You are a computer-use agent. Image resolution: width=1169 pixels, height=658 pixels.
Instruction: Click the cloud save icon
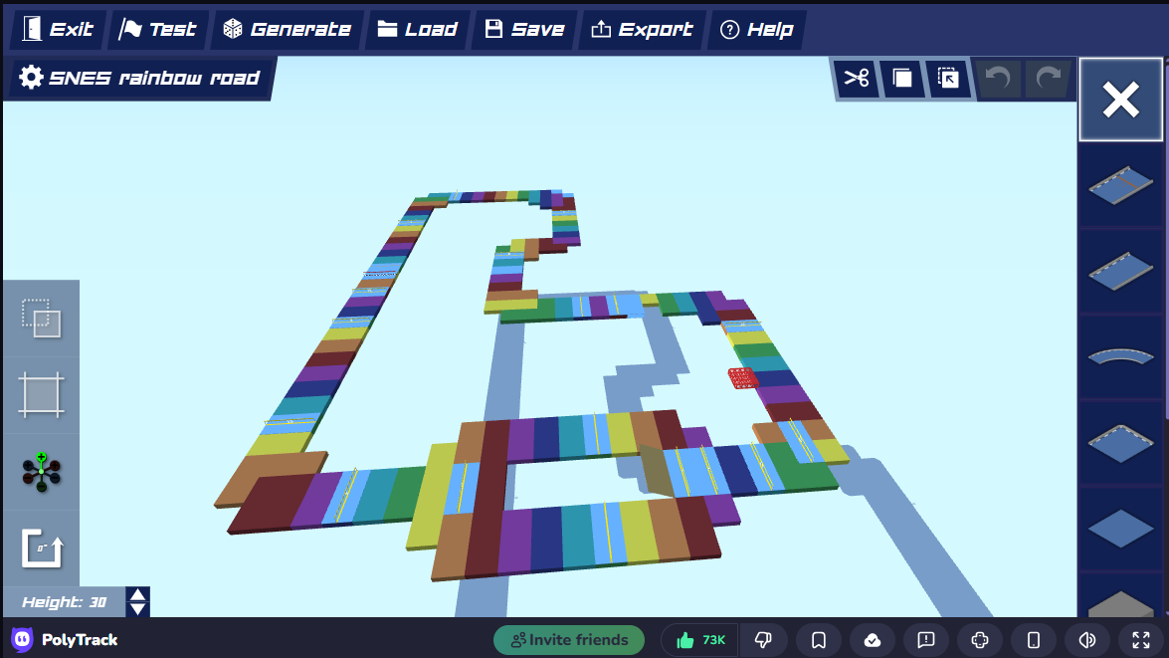[x=873, y=640]
